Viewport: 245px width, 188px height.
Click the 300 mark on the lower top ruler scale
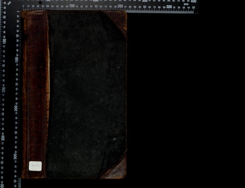click(x=169, y=7)
